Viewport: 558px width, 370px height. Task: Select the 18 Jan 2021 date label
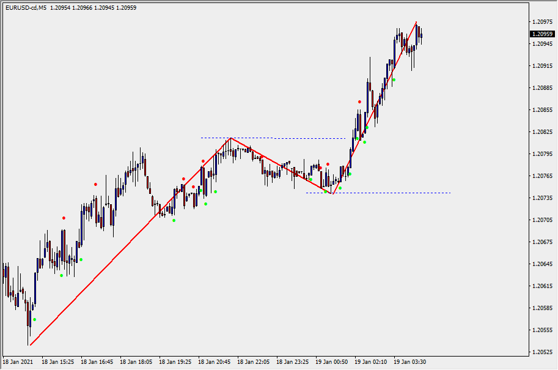18,362
